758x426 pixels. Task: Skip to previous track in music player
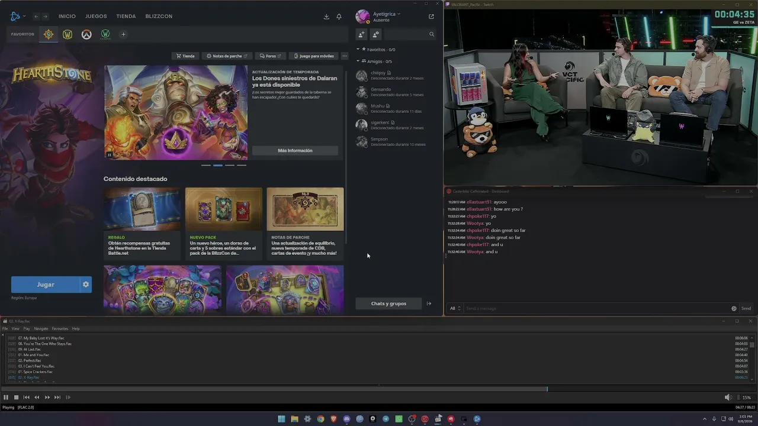coord(26,398)
